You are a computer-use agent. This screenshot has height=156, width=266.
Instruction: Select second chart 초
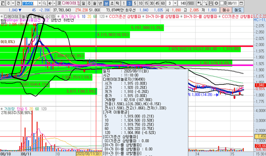pyautogui.click(x=112, y=3)
